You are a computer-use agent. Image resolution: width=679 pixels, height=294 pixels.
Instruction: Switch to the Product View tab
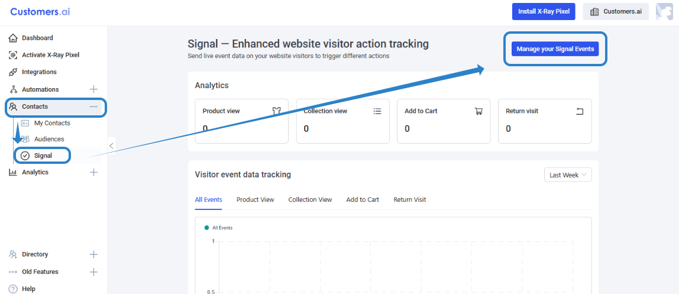tap(255, 200)
